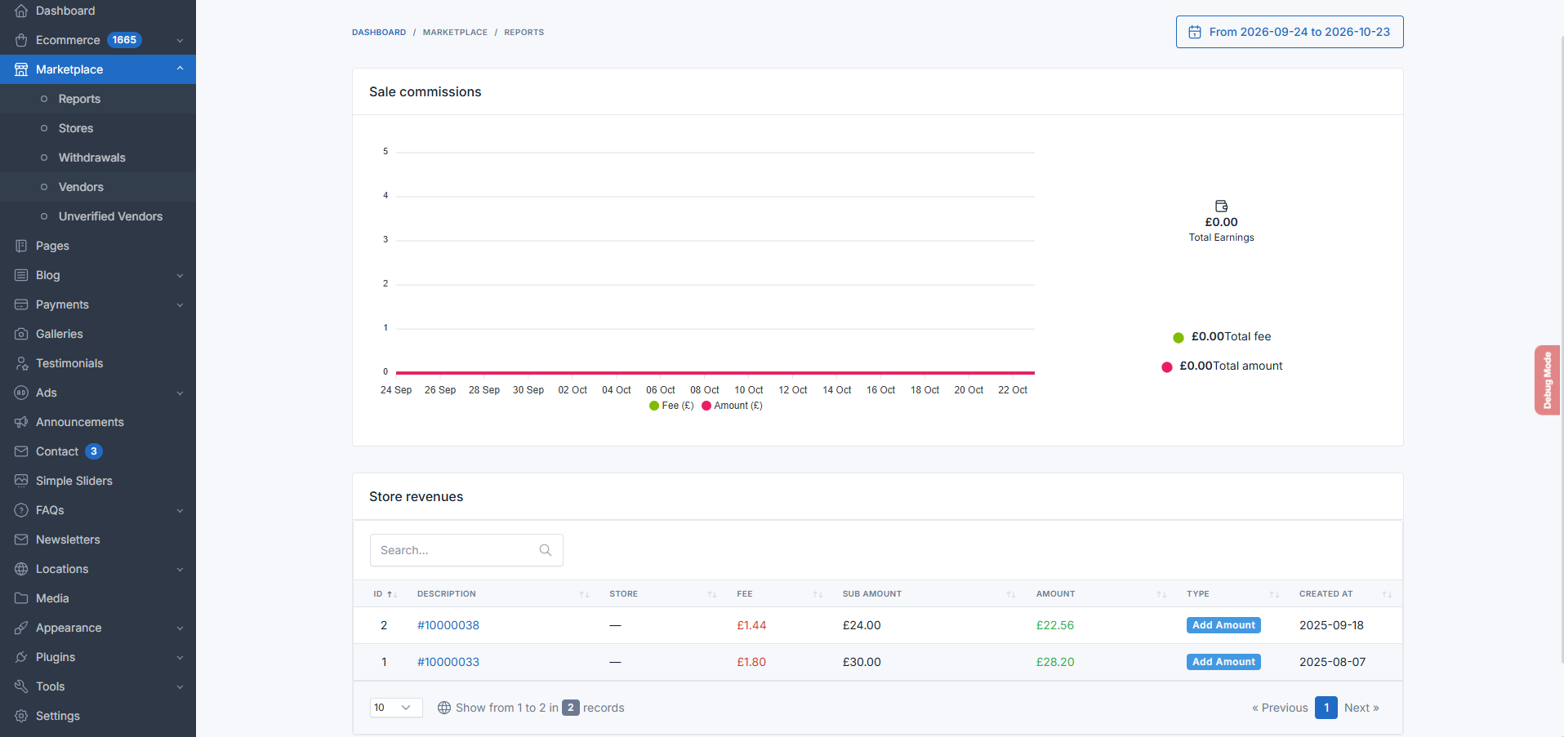Click the Dashboard home icon
This screenshot has width=1564, height=737.
[x=21, y=11]
